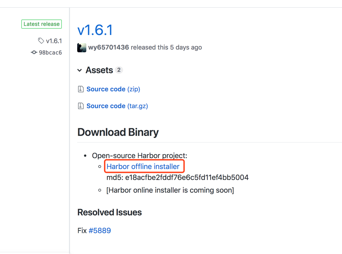
Task: Click the zip file icon next to Source code (zip)
Action: [81, 89]
